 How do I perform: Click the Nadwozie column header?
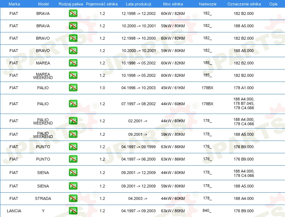point(208,4)
